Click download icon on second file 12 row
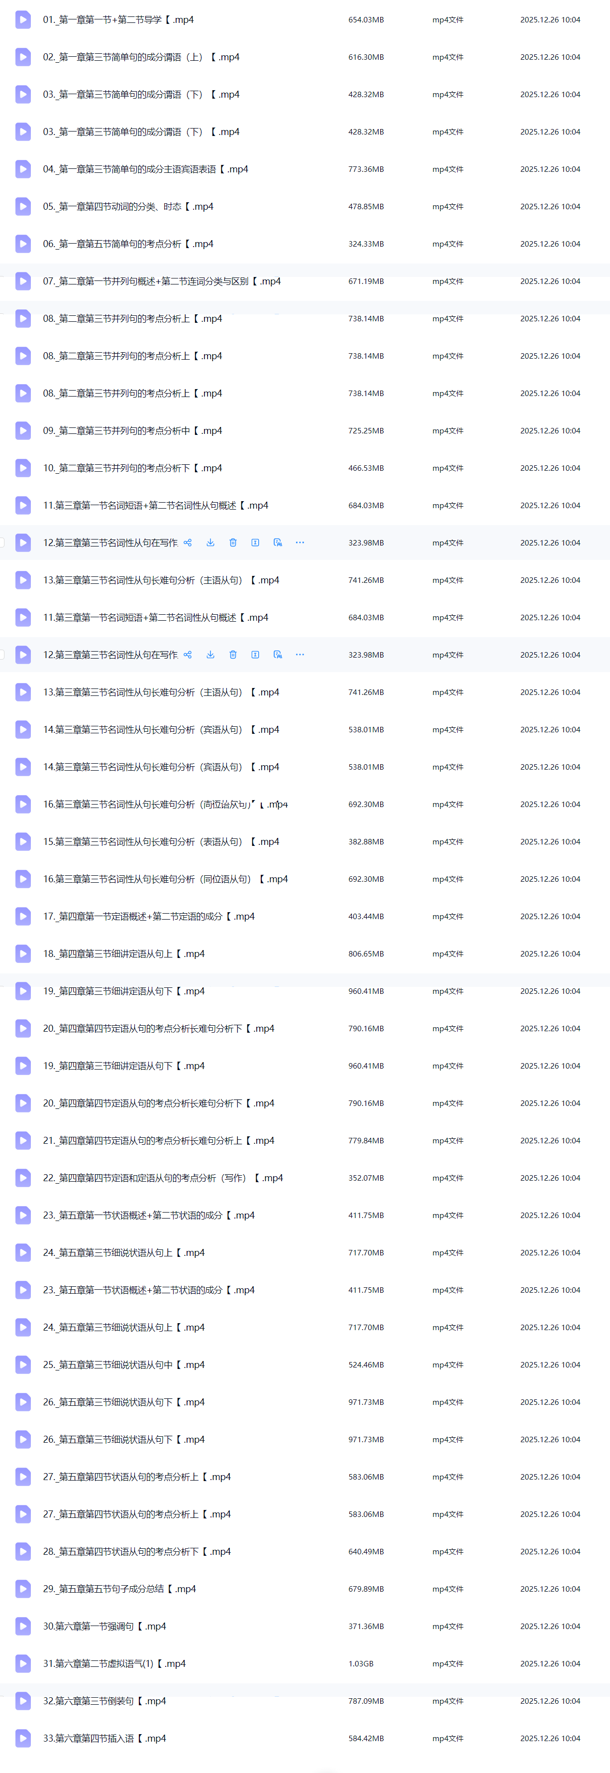 pyautogui.click(x=210, y=655)
